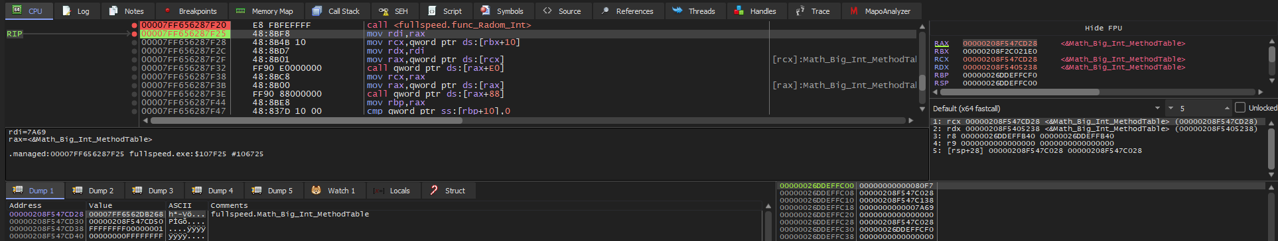
Task: Click registers panel scroll down arrow
Action: [1272, 81]
